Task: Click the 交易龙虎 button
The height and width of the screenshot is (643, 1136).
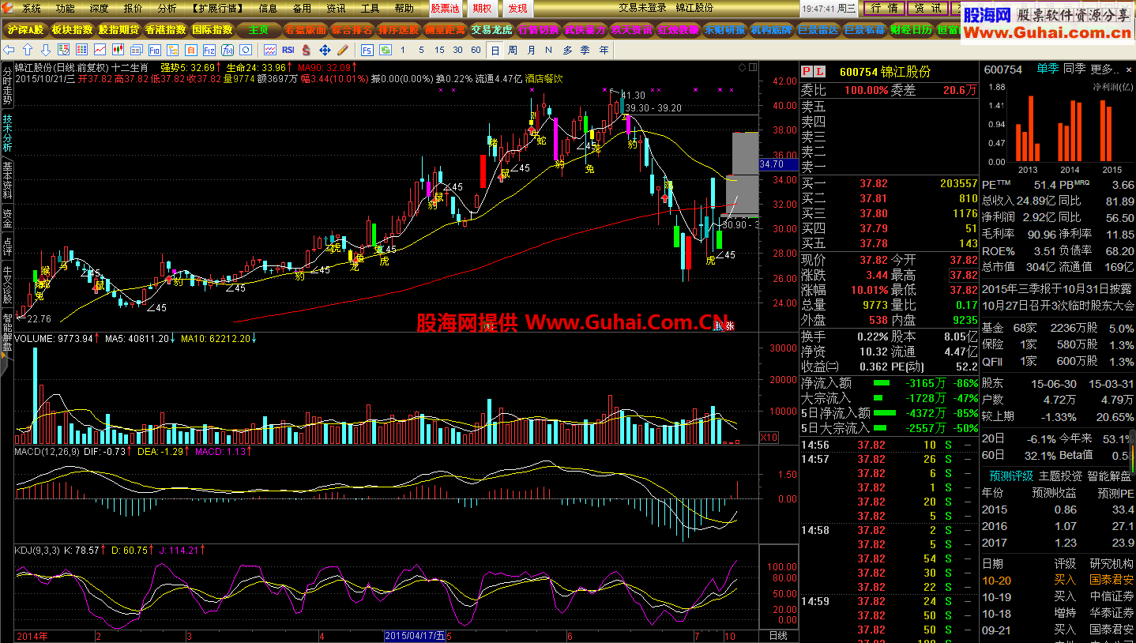Action: (x=491, y=30)
